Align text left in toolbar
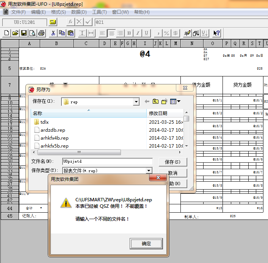 [103, 33]
